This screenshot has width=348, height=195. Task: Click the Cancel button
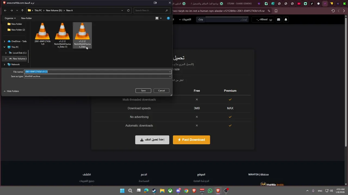point(161,90)
